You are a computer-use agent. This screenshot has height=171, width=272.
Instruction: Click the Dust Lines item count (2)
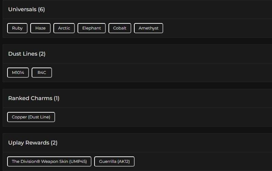(x=42, y=54)
